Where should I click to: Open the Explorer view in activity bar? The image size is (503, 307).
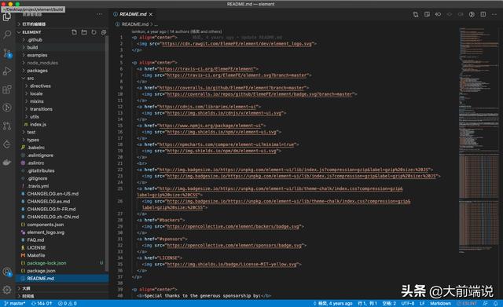pyautogui.click(x=7, y=16)
